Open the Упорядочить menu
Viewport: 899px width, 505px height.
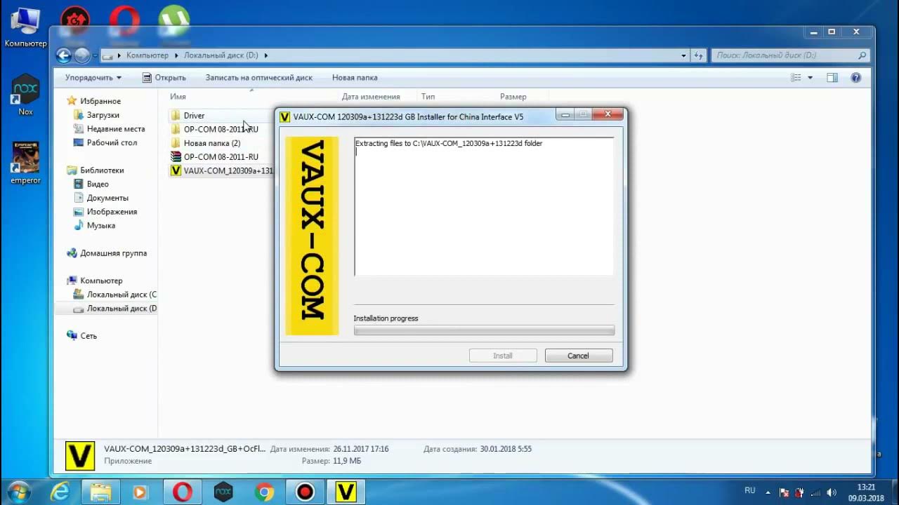coord(93,78)
